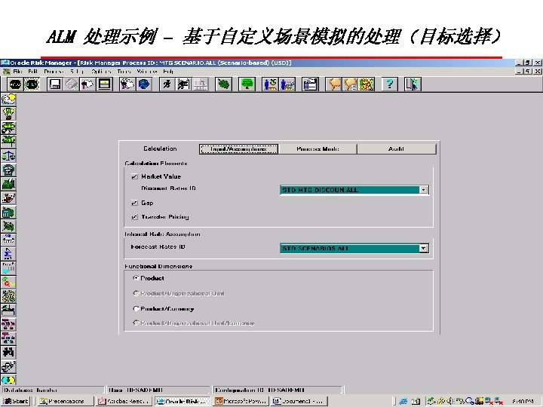Switch to Acrobat Reader taskbar button
Image resolution: width=543 pixels, height=407 pixels.
124,401
